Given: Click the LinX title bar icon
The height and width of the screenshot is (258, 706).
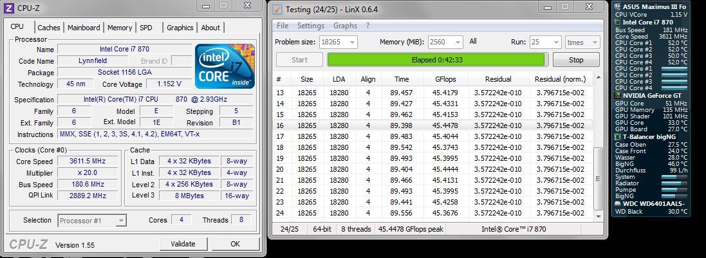Looking at the screenshot, I should coord(277,10).
